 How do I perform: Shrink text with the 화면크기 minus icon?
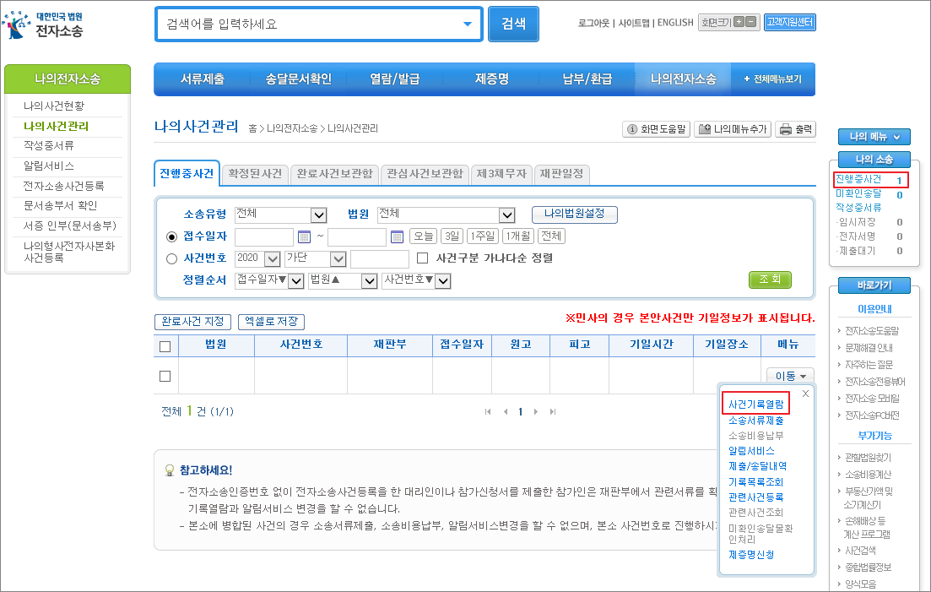752,23
